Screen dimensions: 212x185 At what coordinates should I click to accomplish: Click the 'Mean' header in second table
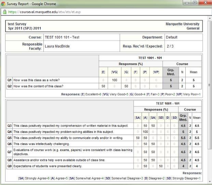point(197,118)
